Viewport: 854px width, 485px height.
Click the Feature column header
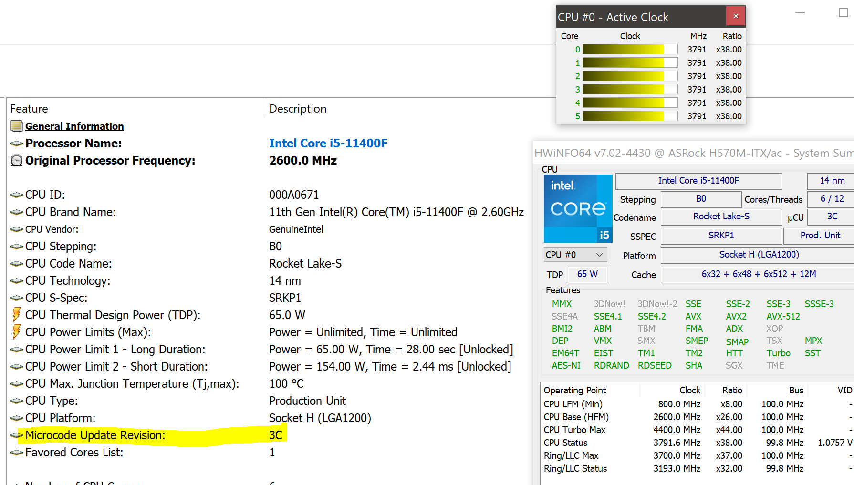(29, 109)
